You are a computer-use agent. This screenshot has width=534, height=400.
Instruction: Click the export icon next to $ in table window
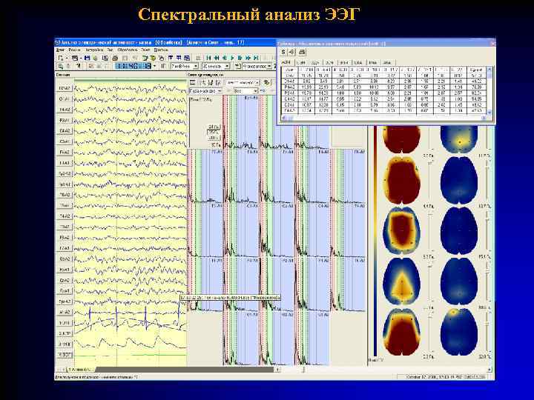(x=292, y=52)
